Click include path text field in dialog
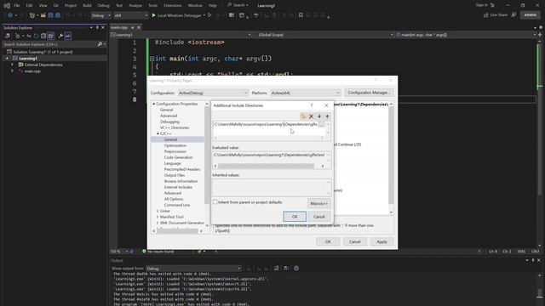 click(x=266, y=124)
